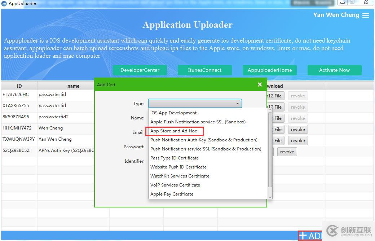
Task: Click the Activate Now button
Action: tap(334, 70)
